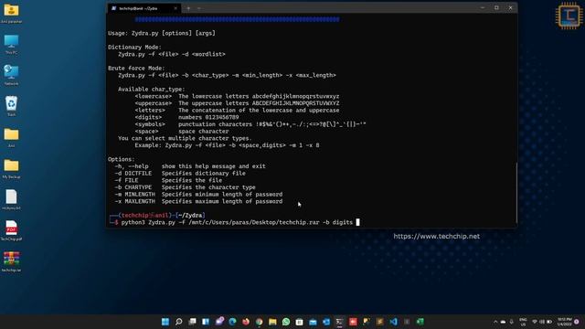Open terminal new-tab dropdown arrow
Image resolution: width=585 pixels, height=329 pixels.
[199, 8]
